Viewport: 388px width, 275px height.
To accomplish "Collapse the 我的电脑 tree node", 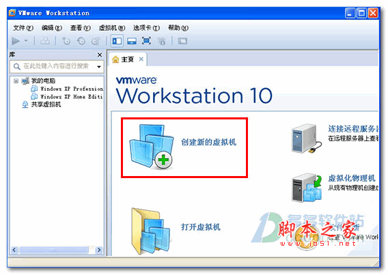I will point(16,81).
